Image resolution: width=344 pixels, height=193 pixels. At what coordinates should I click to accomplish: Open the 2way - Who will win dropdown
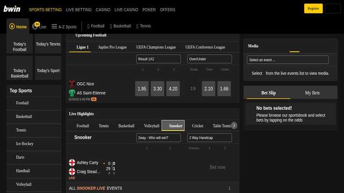159,138
